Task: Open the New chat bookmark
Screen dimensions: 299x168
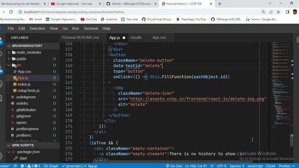Action: (130, 19)
